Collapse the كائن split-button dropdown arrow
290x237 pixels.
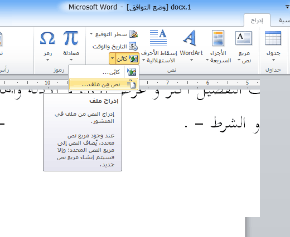[112, 58]
